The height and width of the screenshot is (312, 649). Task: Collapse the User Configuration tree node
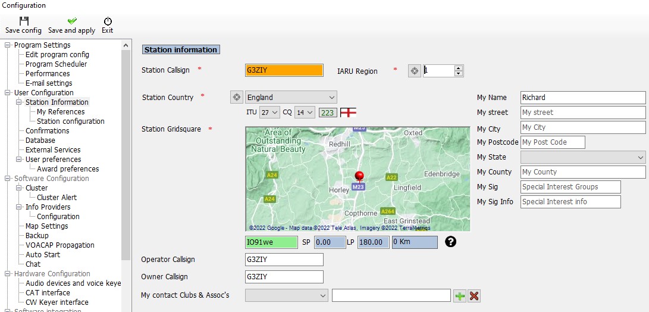click(x=7, y=92)
